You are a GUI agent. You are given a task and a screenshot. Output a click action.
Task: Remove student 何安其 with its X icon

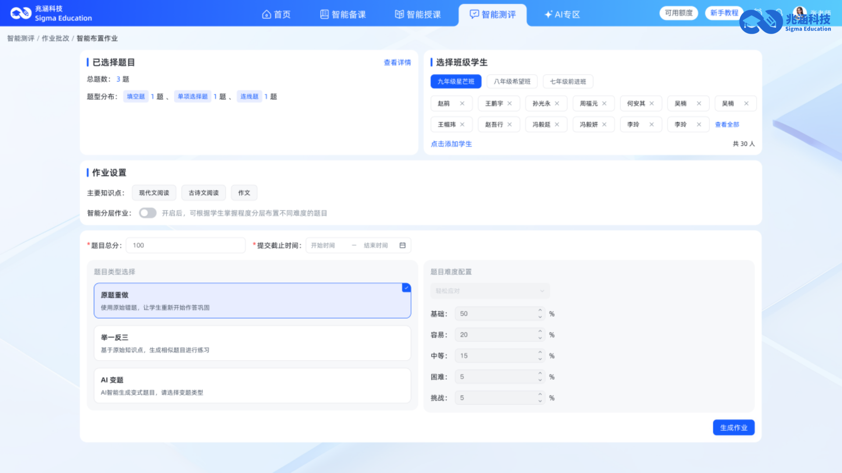coord(652,103)
